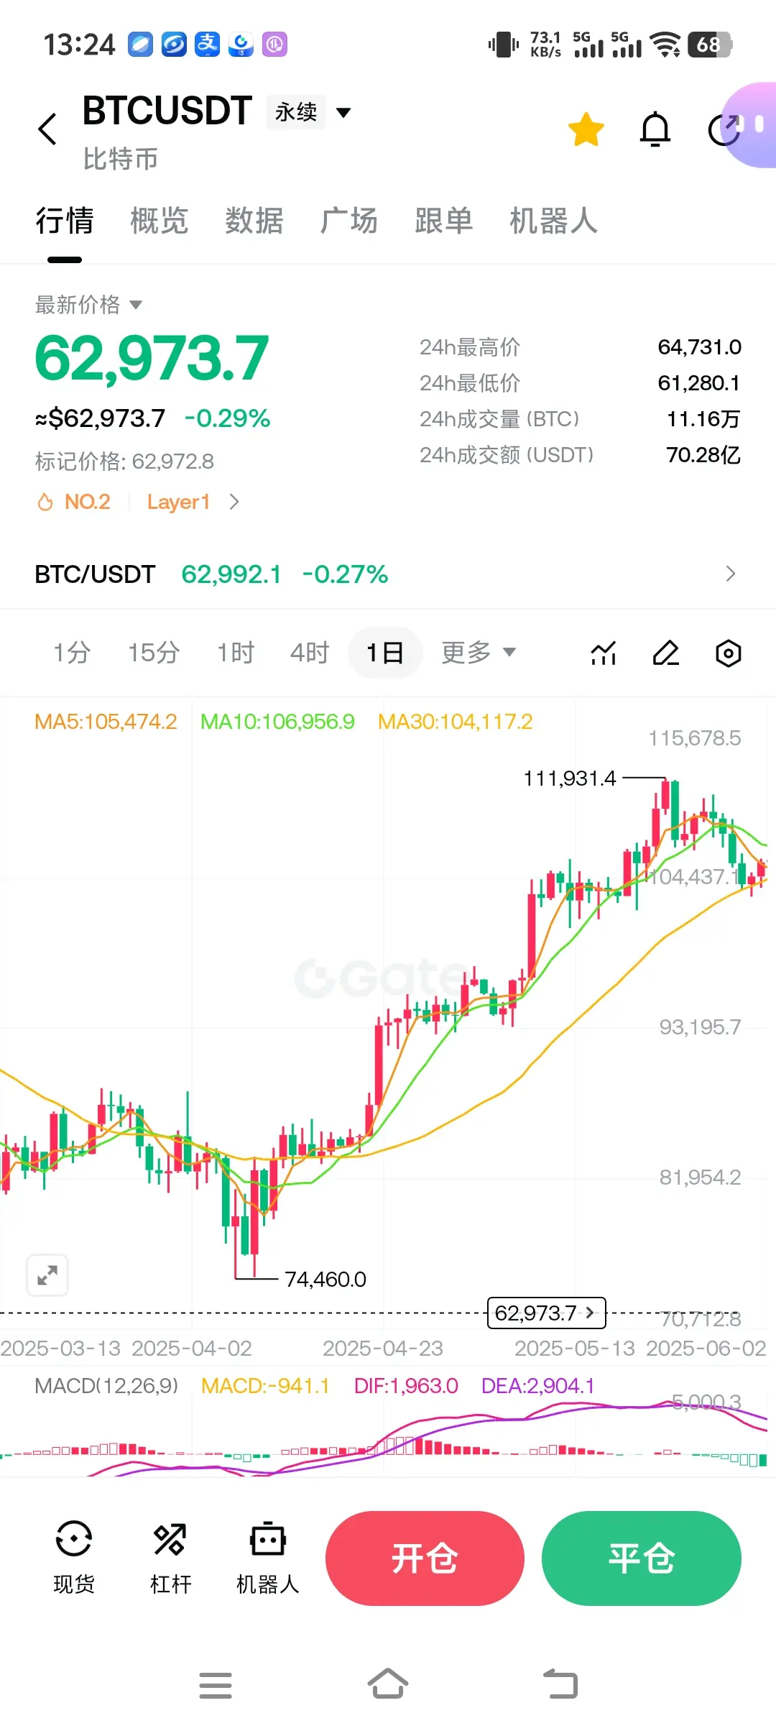Switch to the 数据 tab
This screenshot has width=776, height=1731.
(x=254, y=220)
